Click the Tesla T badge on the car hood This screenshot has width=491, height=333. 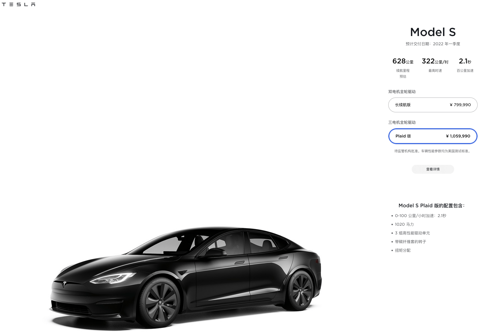pos(65,284)
